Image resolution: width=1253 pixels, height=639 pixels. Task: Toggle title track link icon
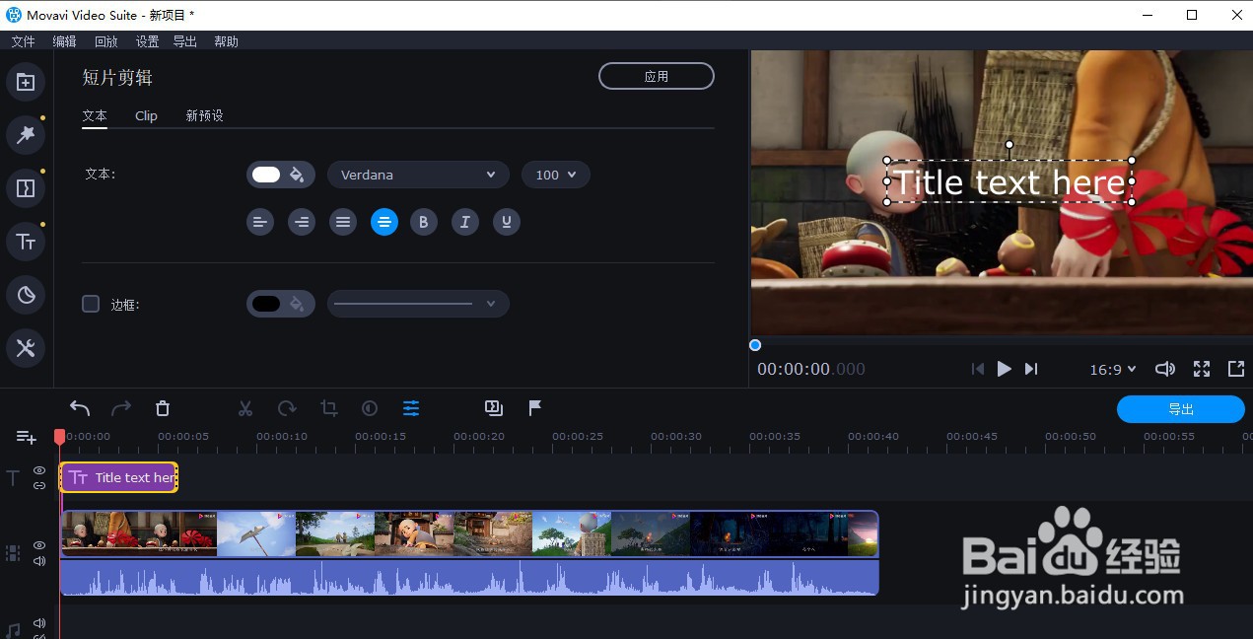click(x=39, y=485)
